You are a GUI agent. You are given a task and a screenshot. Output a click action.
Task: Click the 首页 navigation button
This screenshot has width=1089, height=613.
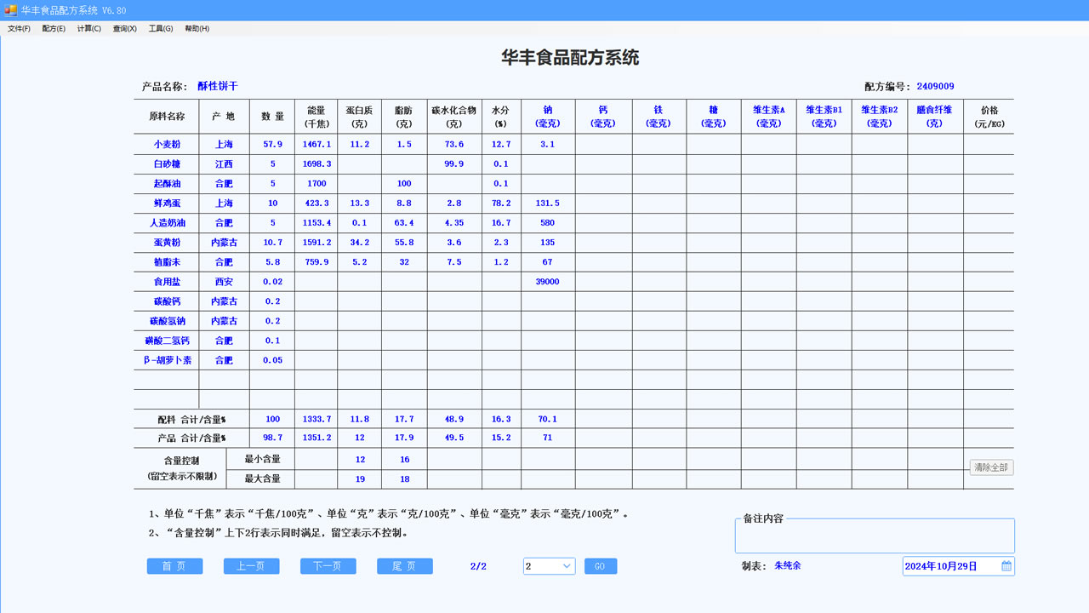174,565
